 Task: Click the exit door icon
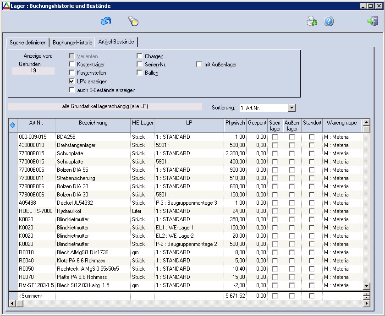point(372,21)
